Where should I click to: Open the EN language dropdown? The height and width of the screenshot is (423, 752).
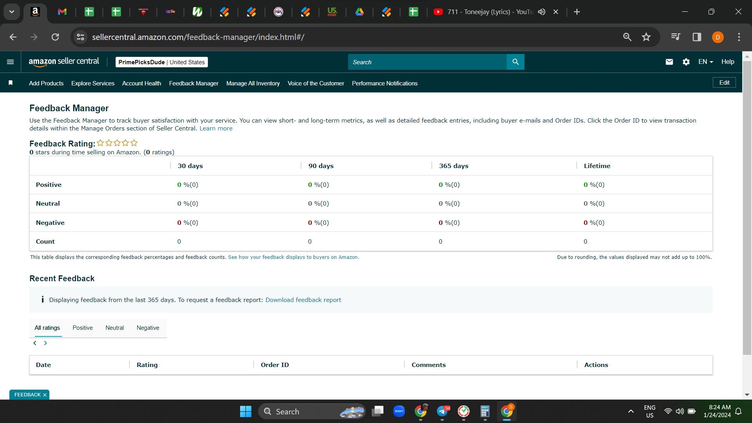tap(706, 62)
